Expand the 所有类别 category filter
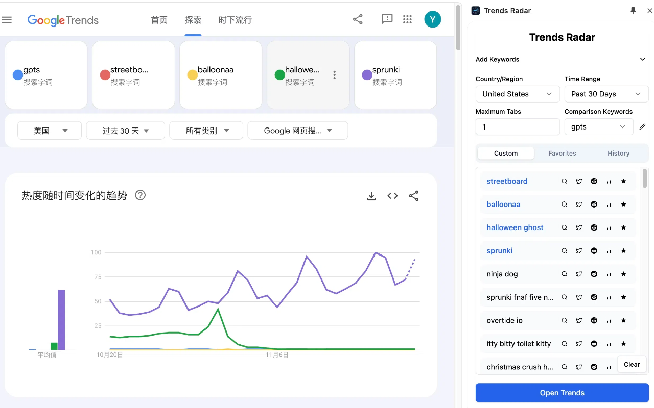The image size is (654, 408). [x=206, y=130]
